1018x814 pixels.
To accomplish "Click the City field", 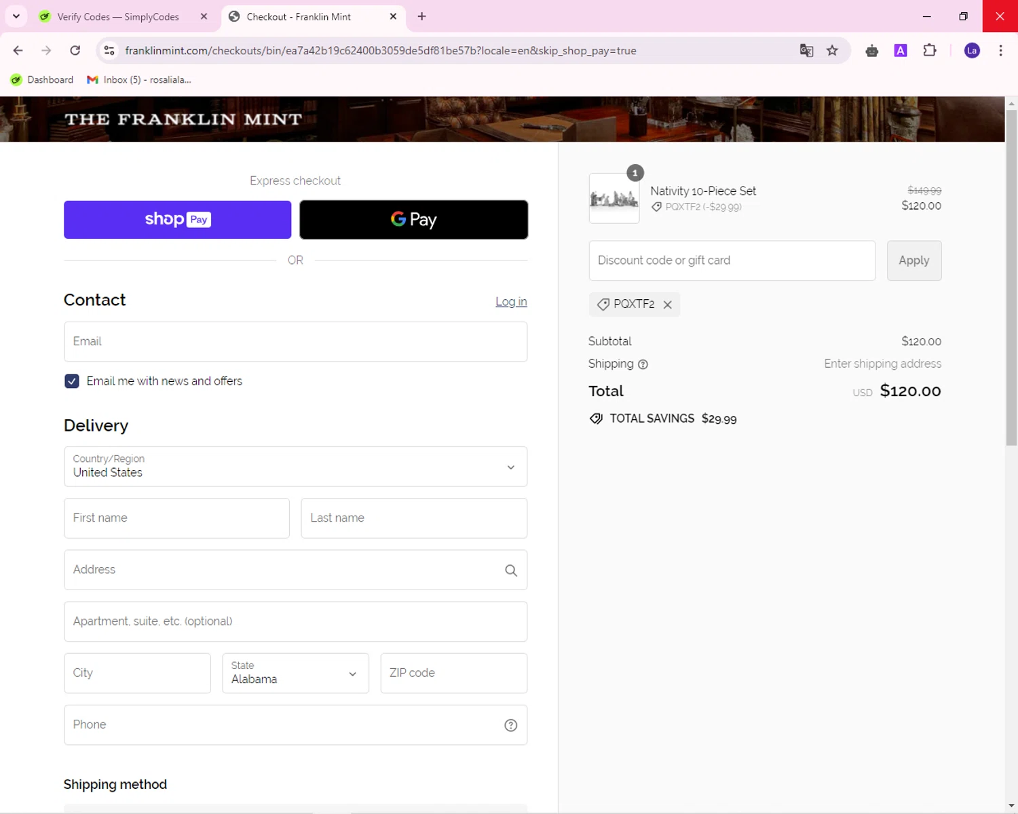I will [x=137, y=673].
